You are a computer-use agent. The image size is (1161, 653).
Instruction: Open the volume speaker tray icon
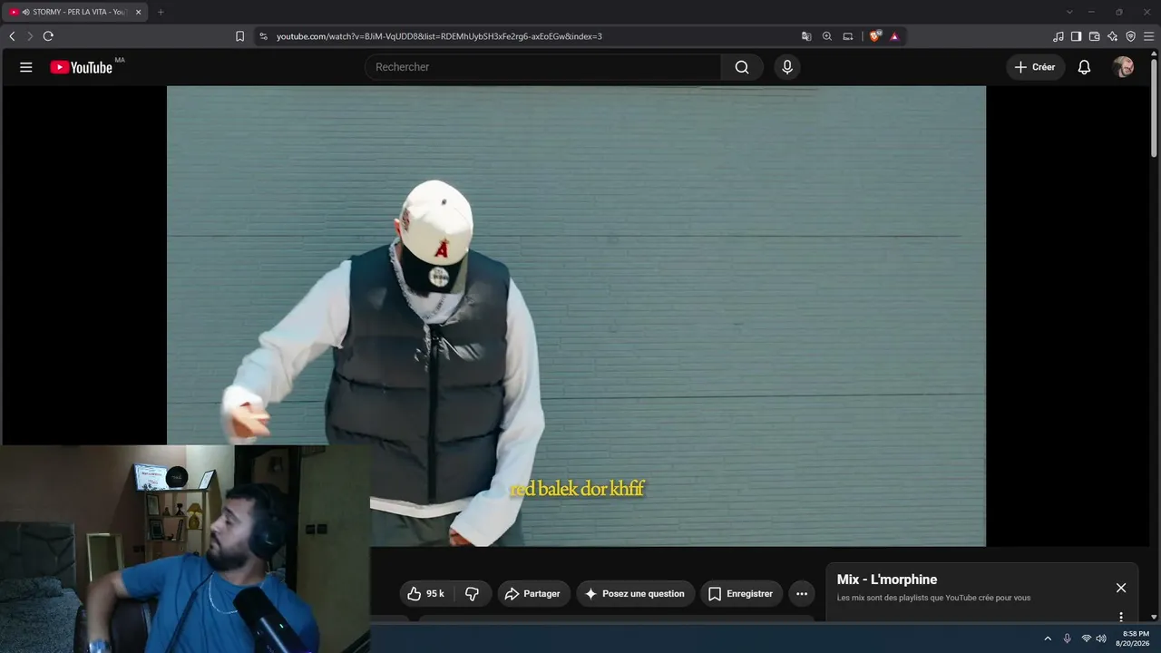(x=1101, y=638)
